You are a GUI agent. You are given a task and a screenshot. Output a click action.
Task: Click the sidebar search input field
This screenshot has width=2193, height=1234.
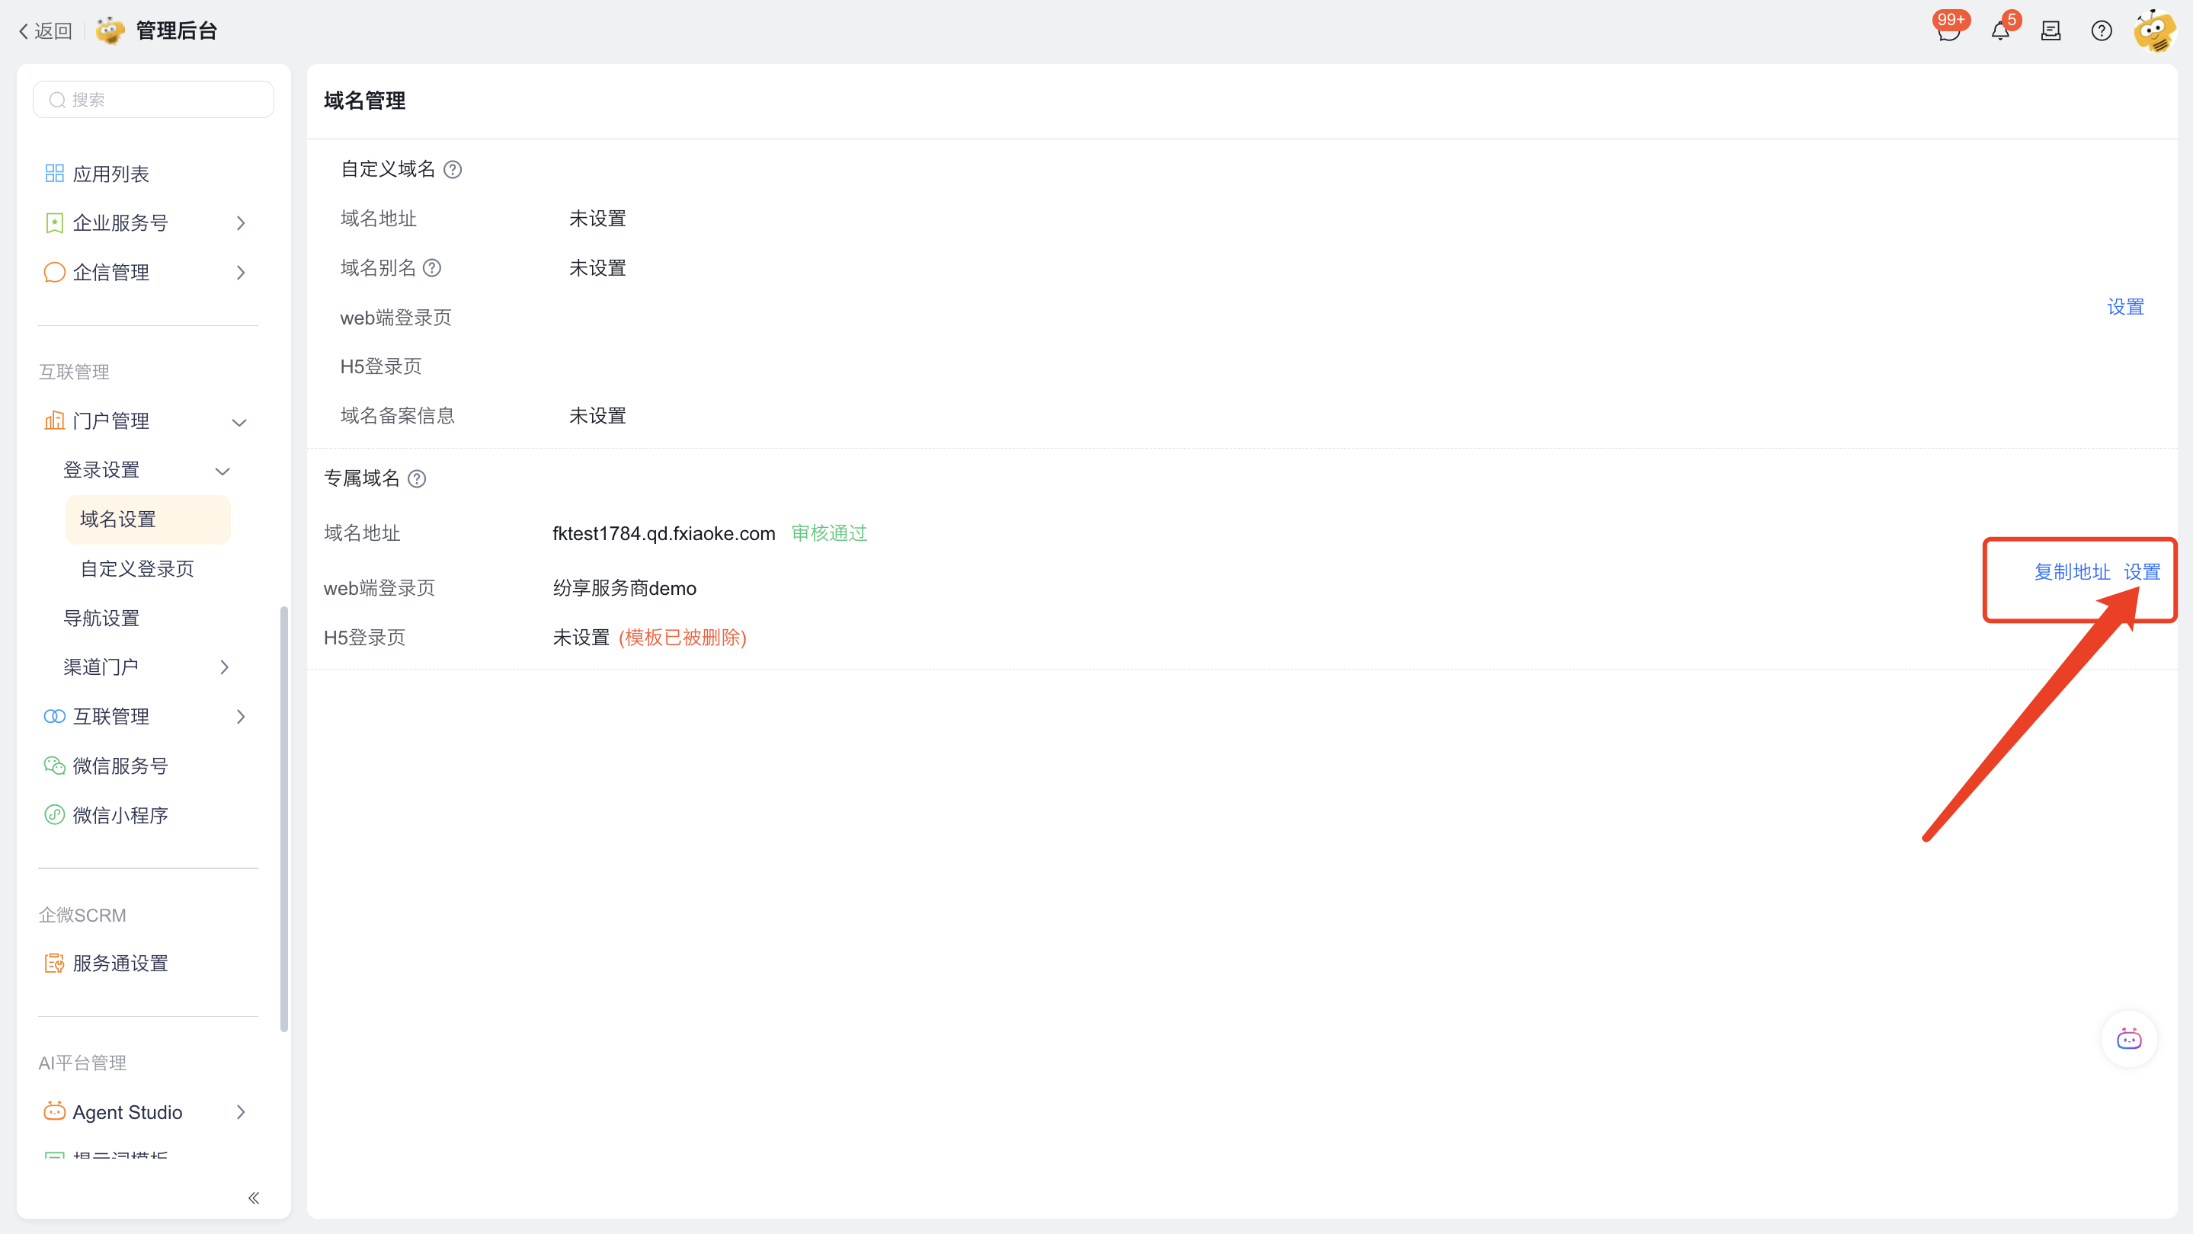pos(154,100)
